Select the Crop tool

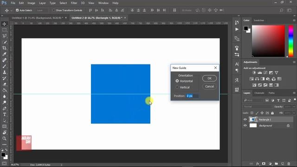pos(4,48)
